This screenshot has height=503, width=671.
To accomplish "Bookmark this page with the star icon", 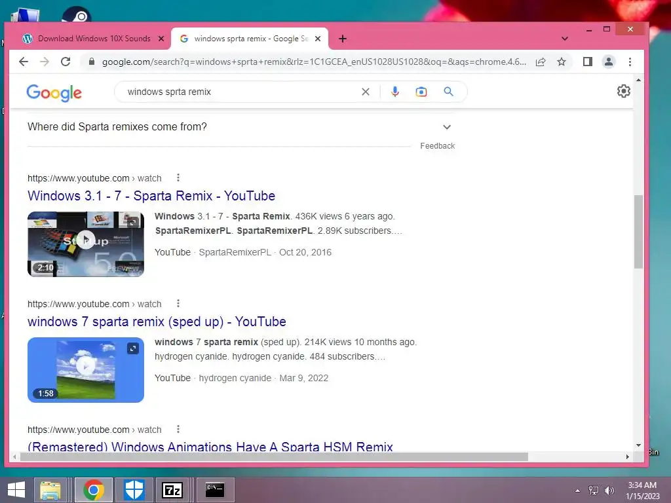I will click(x=562, y=62).
